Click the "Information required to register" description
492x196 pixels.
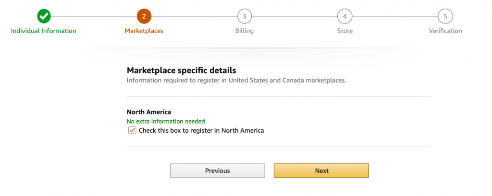tap(236, 81)
